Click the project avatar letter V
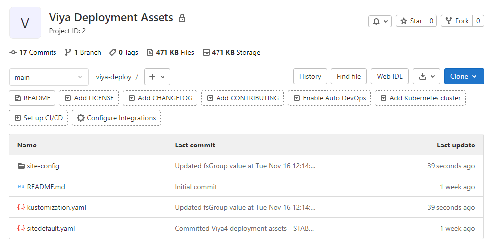Viewport: 491px width, 243px height. tap(25, 23)
